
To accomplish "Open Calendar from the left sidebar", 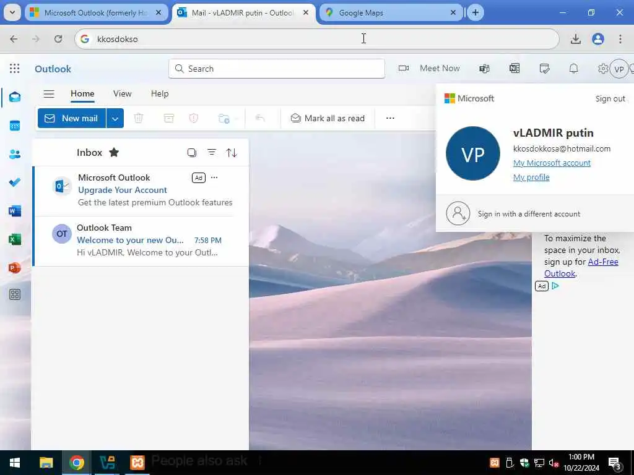I will click(x=15, y=126).
